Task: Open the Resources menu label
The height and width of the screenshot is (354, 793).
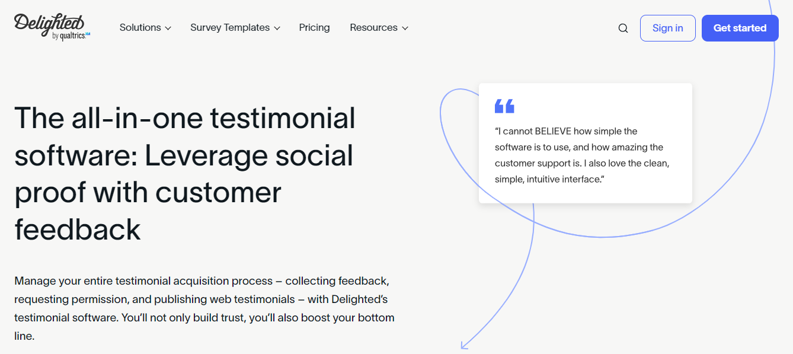Action: [x=373, y=27]
